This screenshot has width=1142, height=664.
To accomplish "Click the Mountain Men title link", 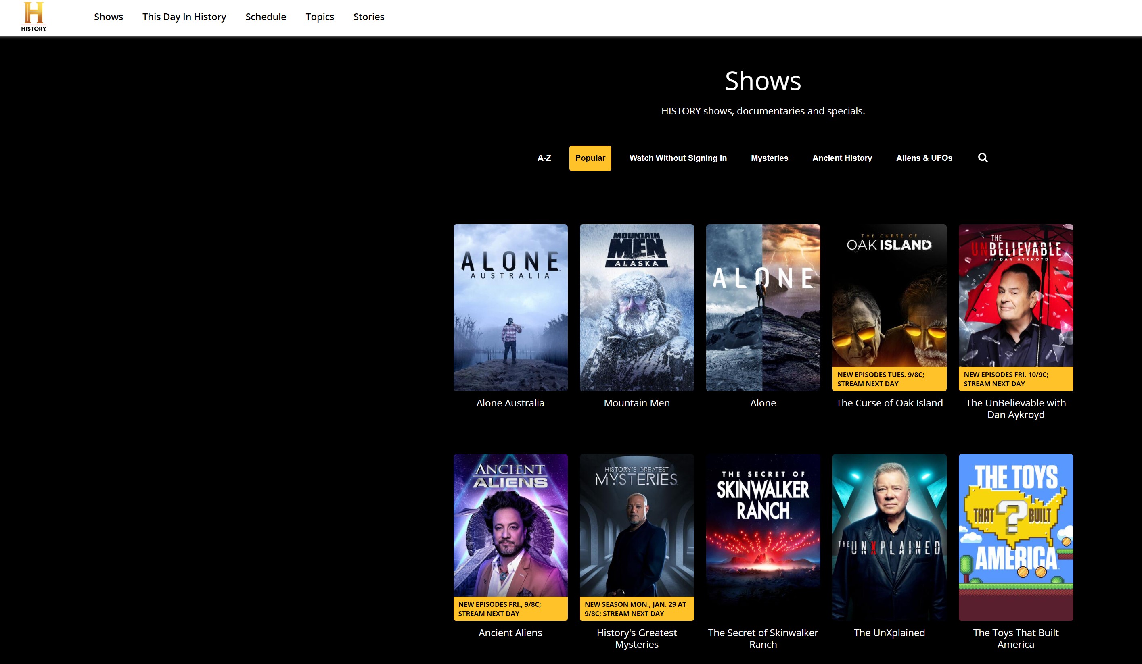I will click(637, 403).
